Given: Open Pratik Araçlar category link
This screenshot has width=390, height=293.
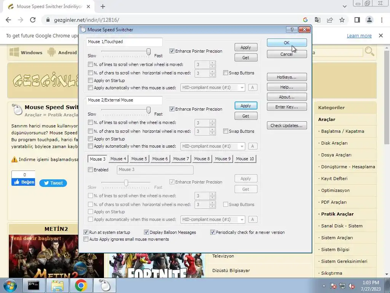Looking at the screenshot, I should [x=337, y=214].
